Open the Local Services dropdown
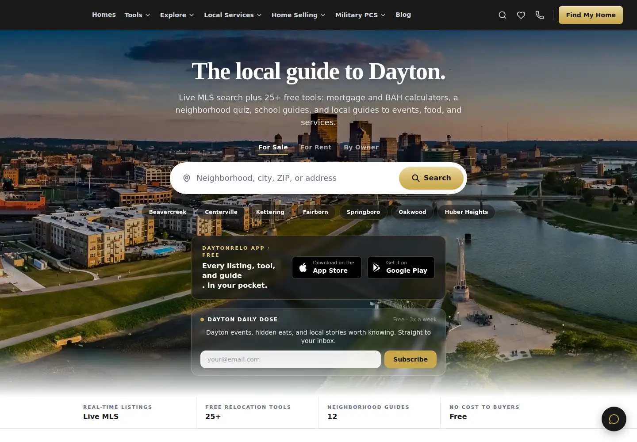Viewport: 637px width, 442px height. click(x=233, y=15)
